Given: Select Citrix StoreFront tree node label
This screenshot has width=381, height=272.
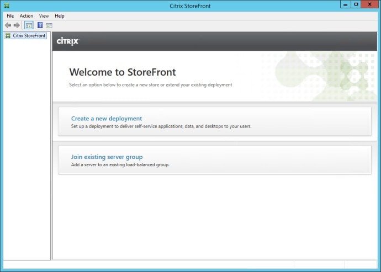Looking at the screenshot, I should [x=29, y=35].
